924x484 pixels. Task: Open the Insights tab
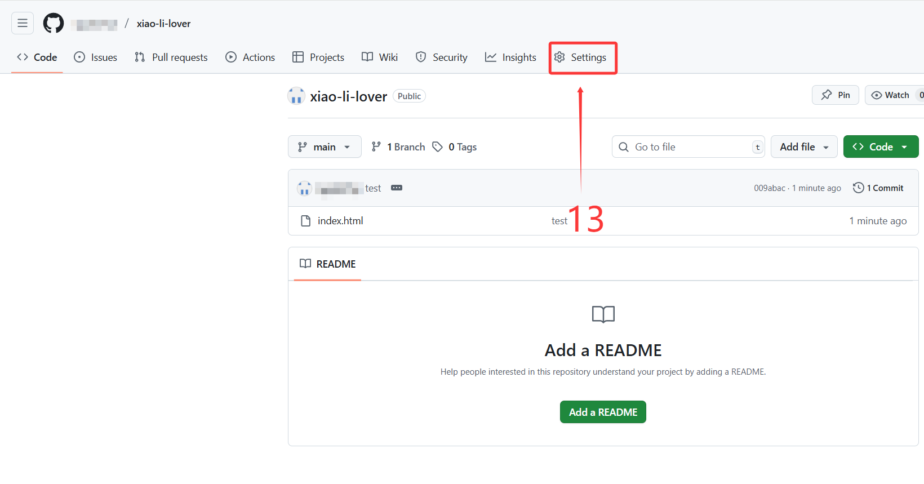click(510, 57)
